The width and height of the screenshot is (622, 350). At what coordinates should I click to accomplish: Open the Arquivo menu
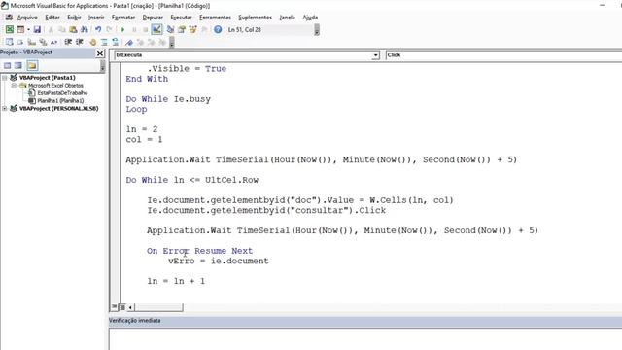[27, 17]
